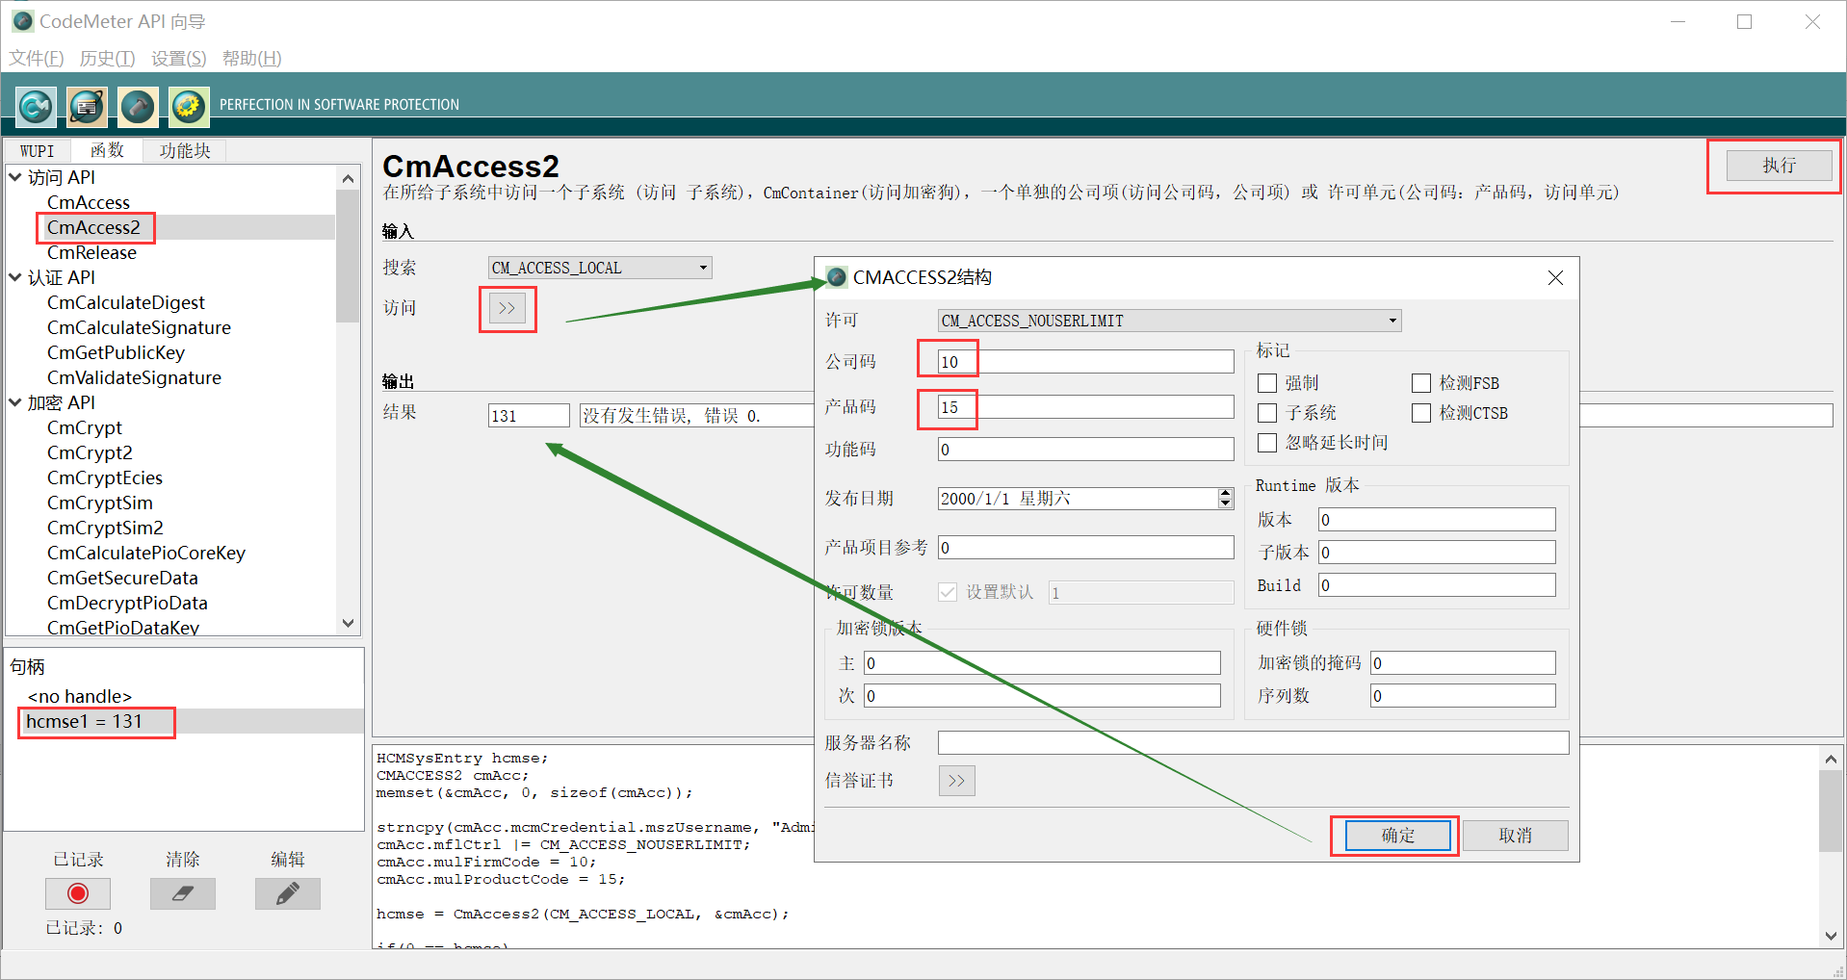Viewport: 1847px width, 980px height.
Task: Click the 加密锁版本 主 input field
Action: [1042, 663]
